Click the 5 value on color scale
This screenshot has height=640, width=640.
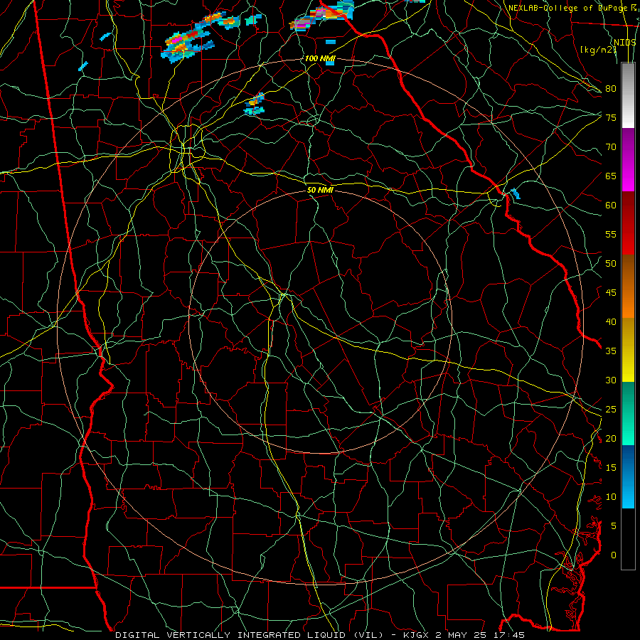click(x=614, y=526)
